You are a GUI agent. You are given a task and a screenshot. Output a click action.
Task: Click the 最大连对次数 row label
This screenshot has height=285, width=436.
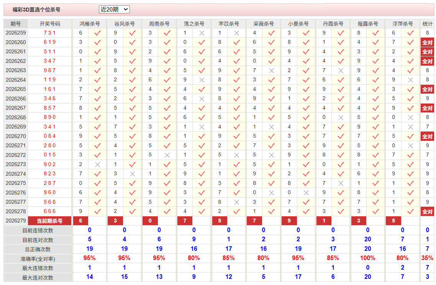[x=38, y=278]
